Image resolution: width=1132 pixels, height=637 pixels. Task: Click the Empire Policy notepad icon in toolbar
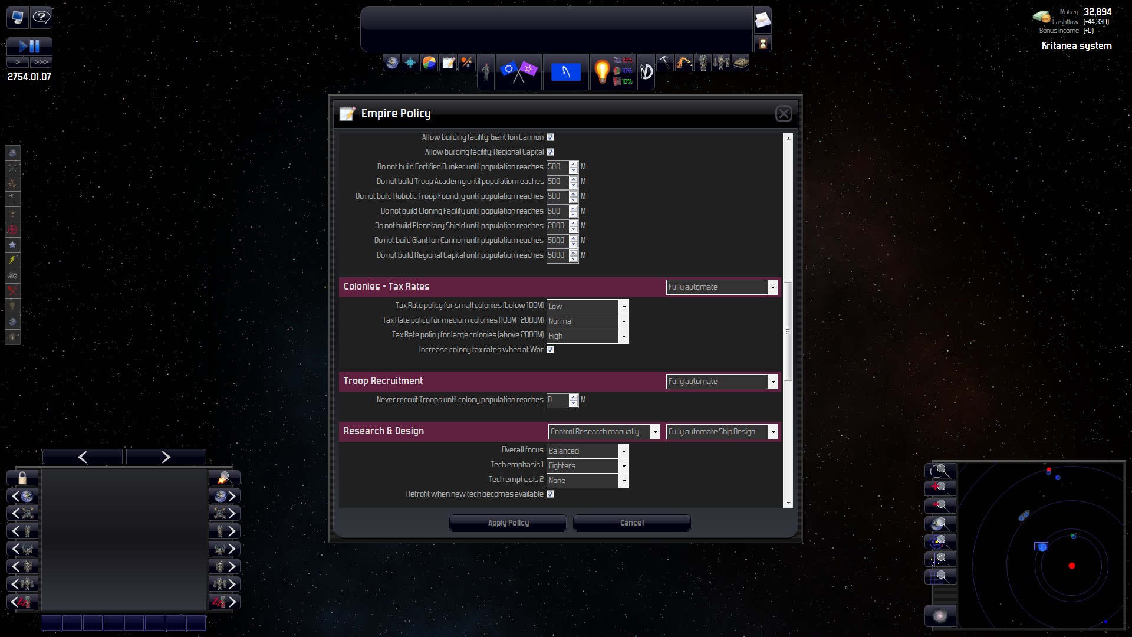[x=448, y=63]
